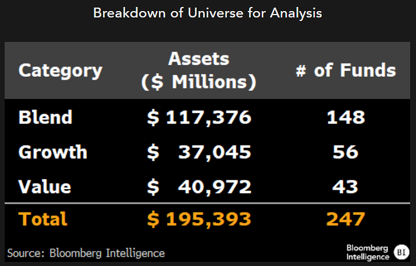Select the Growth row label

[53, 152]
